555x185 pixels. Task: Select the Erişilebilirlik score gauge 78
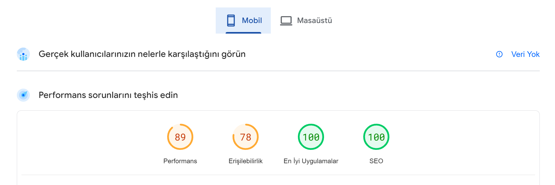coord(246,137)
